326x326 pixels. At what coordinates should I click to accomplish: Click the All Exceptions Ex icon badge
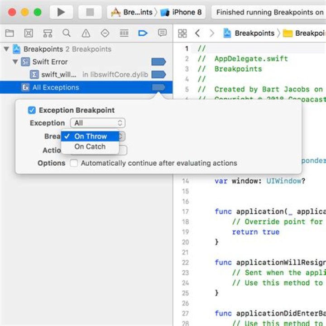(x=25, y=87)
